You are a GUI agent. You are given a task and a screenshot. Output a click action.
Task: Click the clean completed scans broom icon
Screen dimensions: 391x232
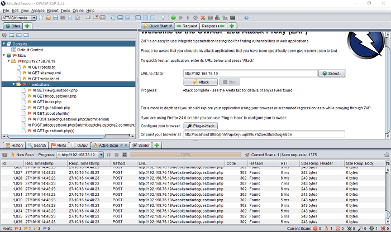point(247,154)
